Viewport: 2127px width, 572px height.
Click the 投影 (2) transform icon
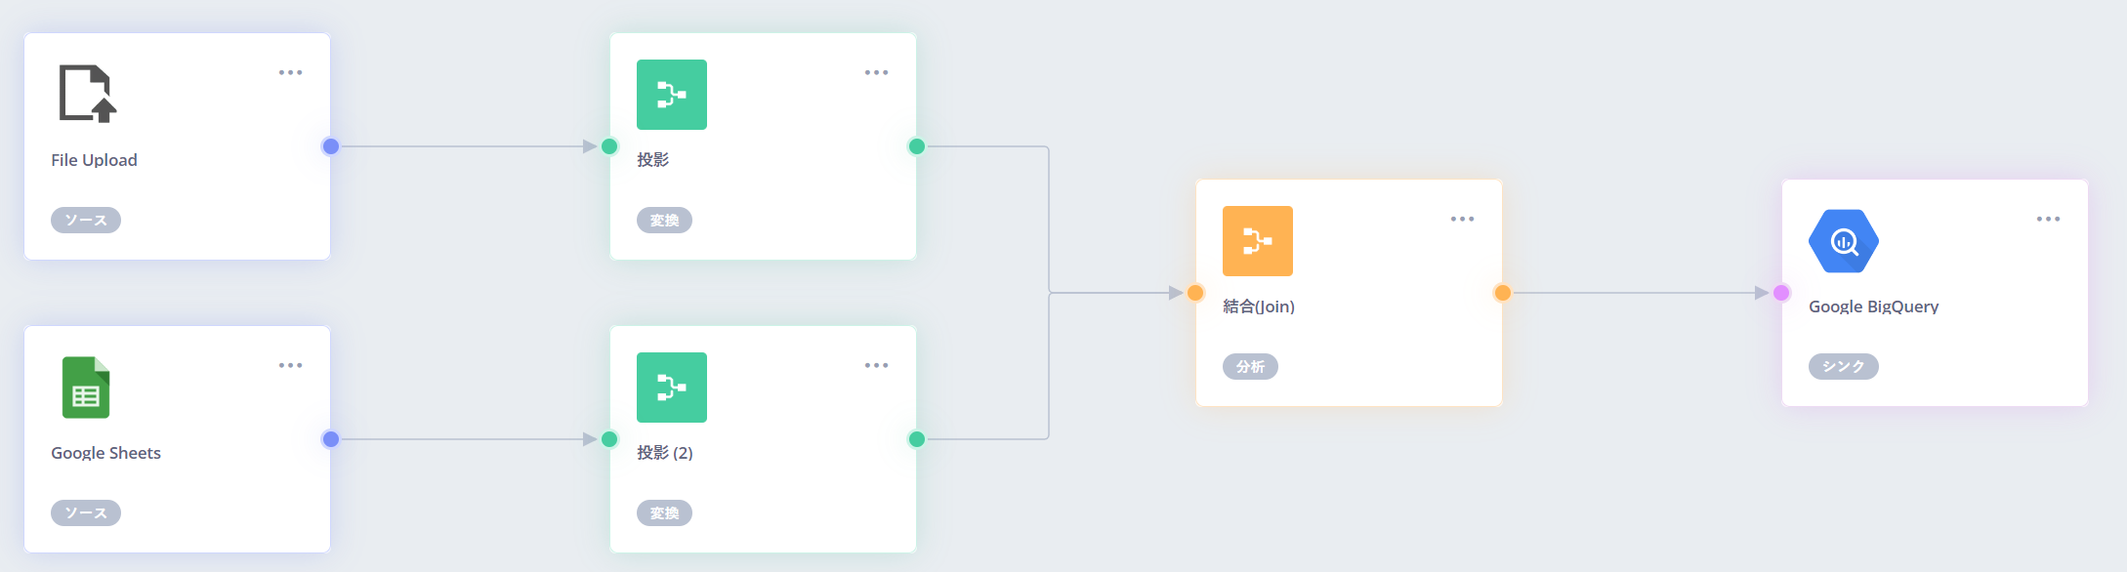coord(672,388)
